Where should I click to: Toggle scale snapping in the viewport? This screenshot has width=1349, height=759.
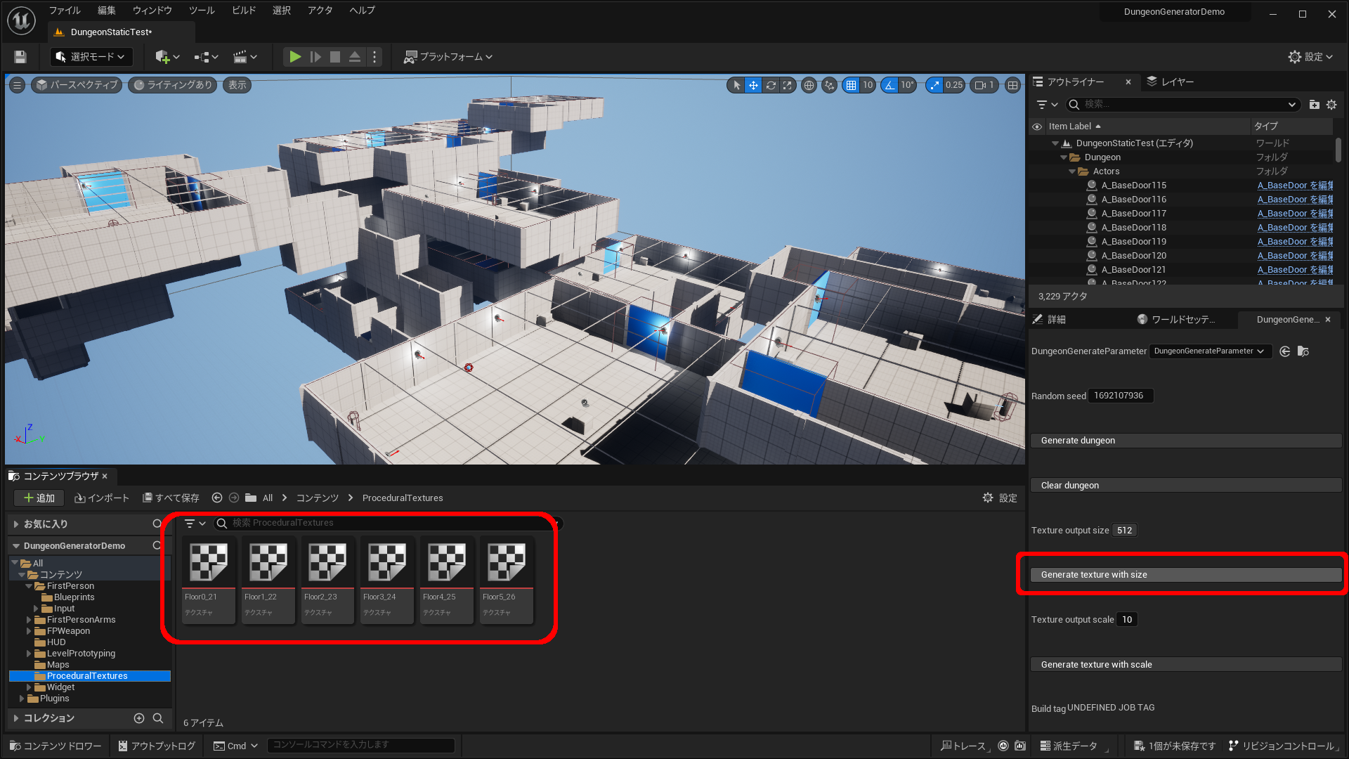coord(934,85)
